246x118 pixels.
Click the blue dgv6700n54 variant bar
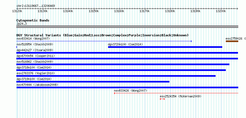[127, 59]
